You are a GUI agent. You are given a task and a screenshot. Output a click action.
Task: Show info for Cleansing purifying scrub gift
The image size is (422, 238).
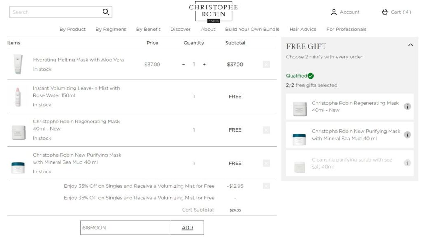pyautogui.click(x=408, y=163)
